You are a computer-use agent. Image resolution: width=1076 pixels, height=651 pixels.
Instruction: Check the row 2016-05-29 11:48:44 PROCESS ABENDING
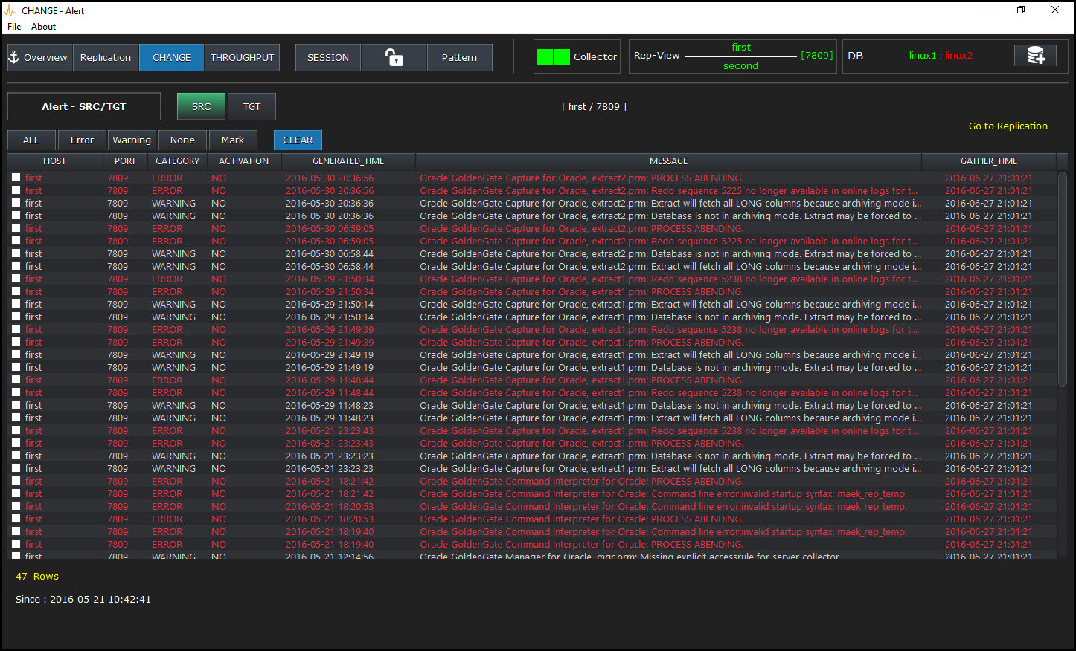(x=16, y=380)
